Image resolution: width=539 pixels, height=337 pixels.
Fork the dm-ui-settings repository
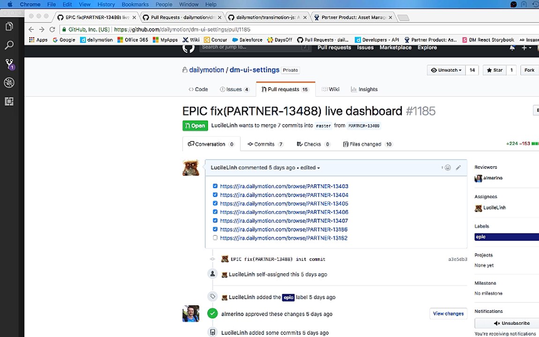tap(529, 70)
